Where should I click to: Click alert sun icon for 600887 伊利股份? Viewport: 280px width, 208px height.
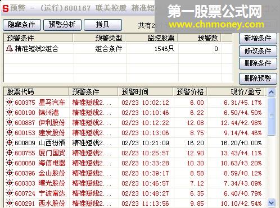9,122
